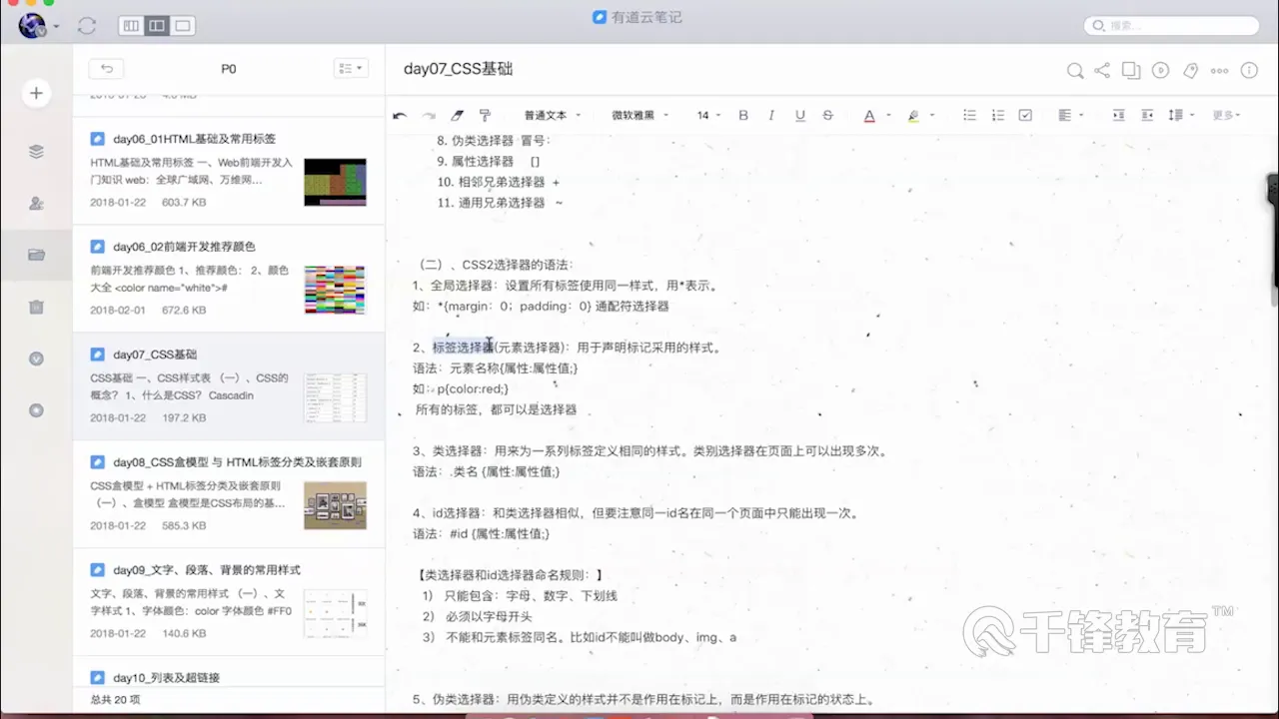Click the back arrow button above note list
This screenshot has height=719, width=1279.
[106, 69]
